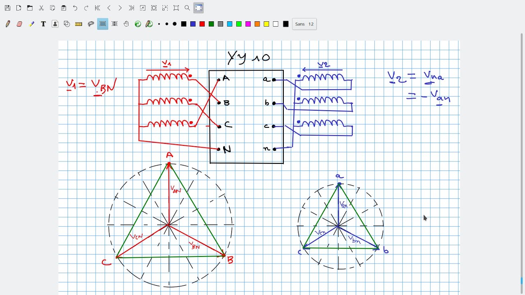Pick the light green color swatch

(x=239, y=24)
